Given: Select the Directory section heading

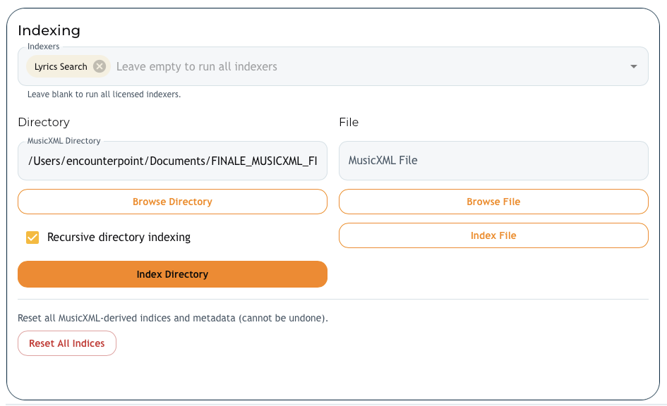Looking at the screenshot, I should point(44,123).
